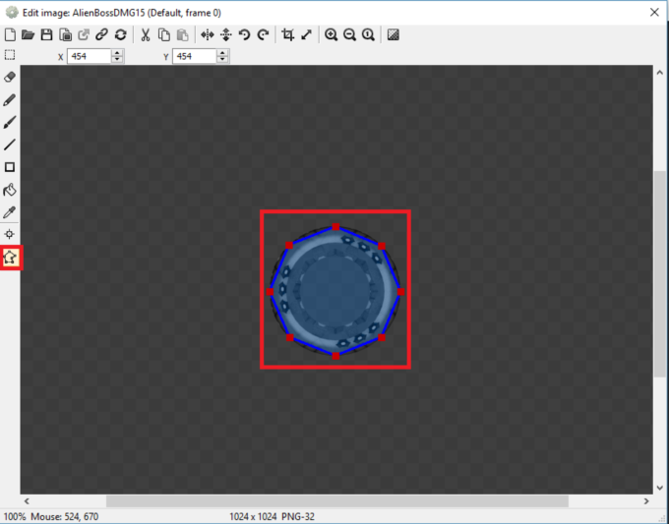Reset zoom to 100% magnifier icon
Image resolution: width=669 pixels, height=524 pixels.
coord(368,34)
